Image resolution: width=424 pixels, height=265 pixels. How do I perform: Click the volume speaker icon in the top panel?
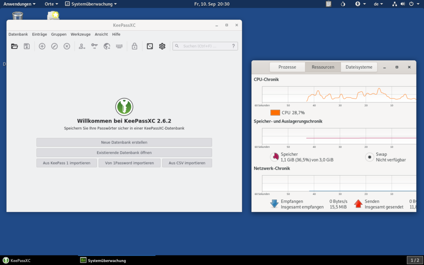point(402,4)
